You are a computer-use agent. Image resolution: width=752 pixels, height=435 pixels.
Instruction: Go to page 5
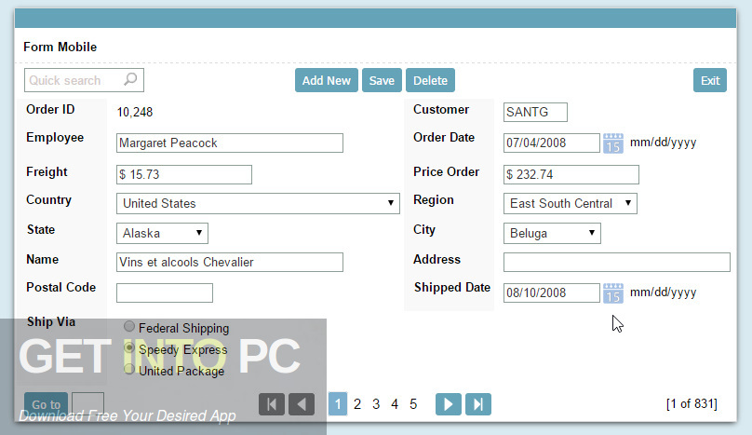[x=413, y=404]
